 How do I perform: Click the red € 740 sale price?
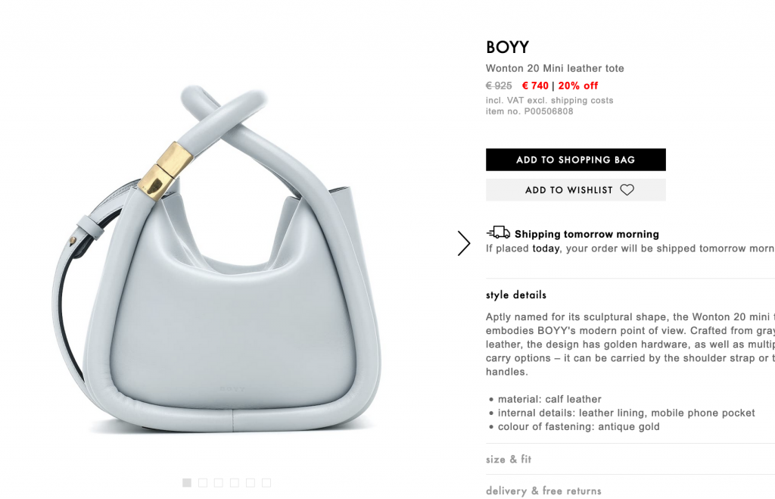(535, 86)
